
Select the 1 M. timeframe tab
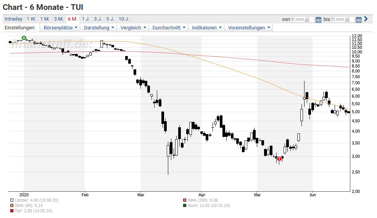tap(45, 19)
